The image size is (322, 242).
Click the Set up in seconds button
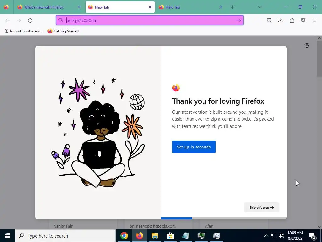(x=194, y=147)
